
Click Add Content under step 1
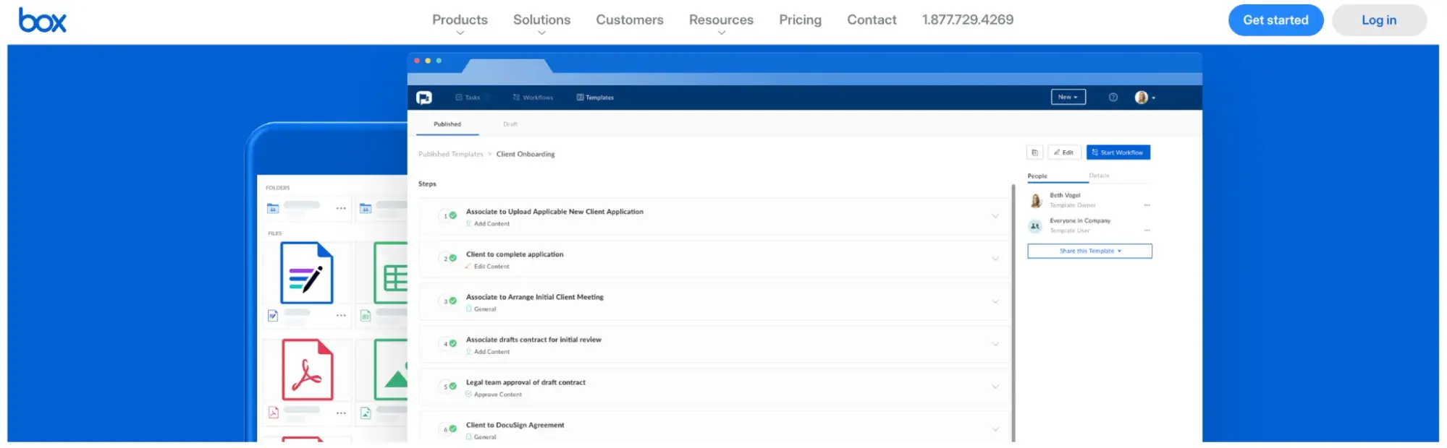tap(488, 224)
